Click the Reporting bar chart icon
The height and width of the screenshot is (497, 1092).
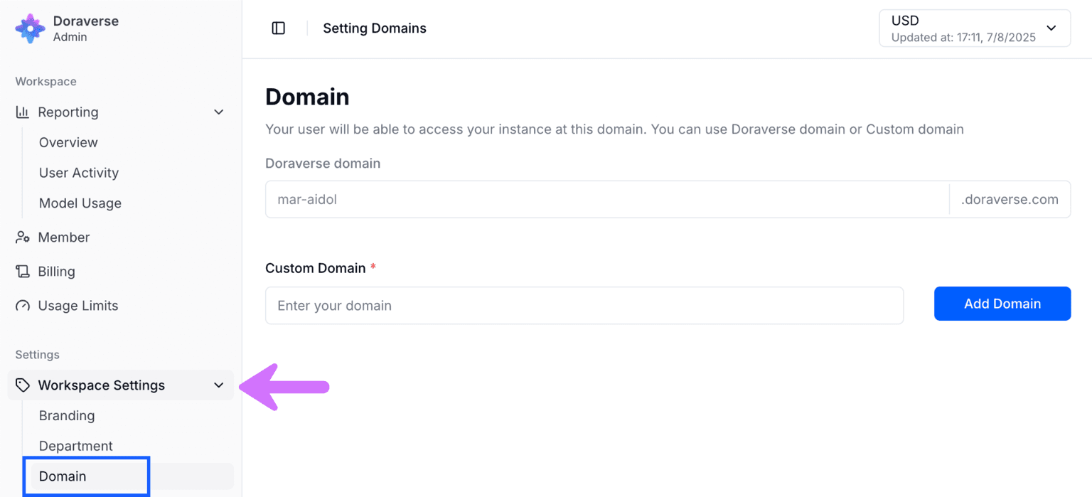tap(23, 112)
